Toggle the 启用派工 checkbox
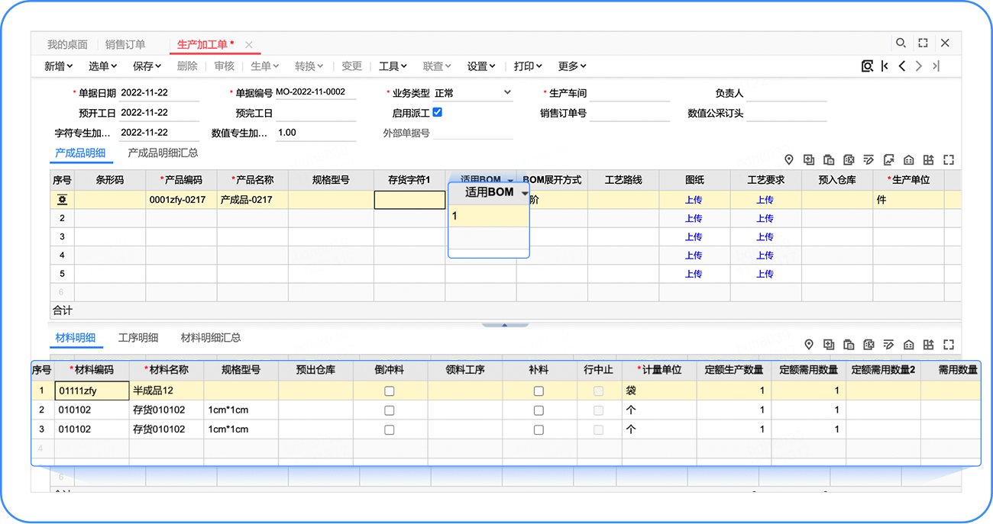The image size is (993, 524). click(x=438, y=112)
